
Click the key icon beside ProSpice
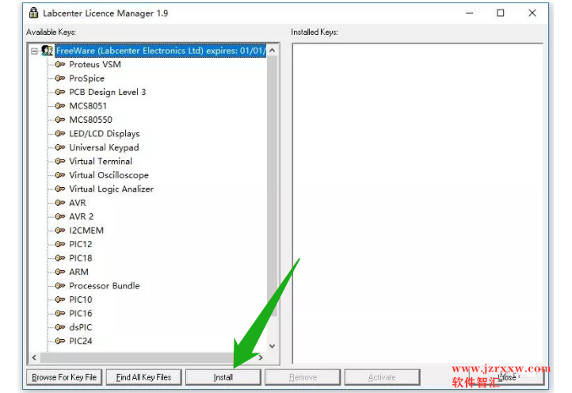60,78
